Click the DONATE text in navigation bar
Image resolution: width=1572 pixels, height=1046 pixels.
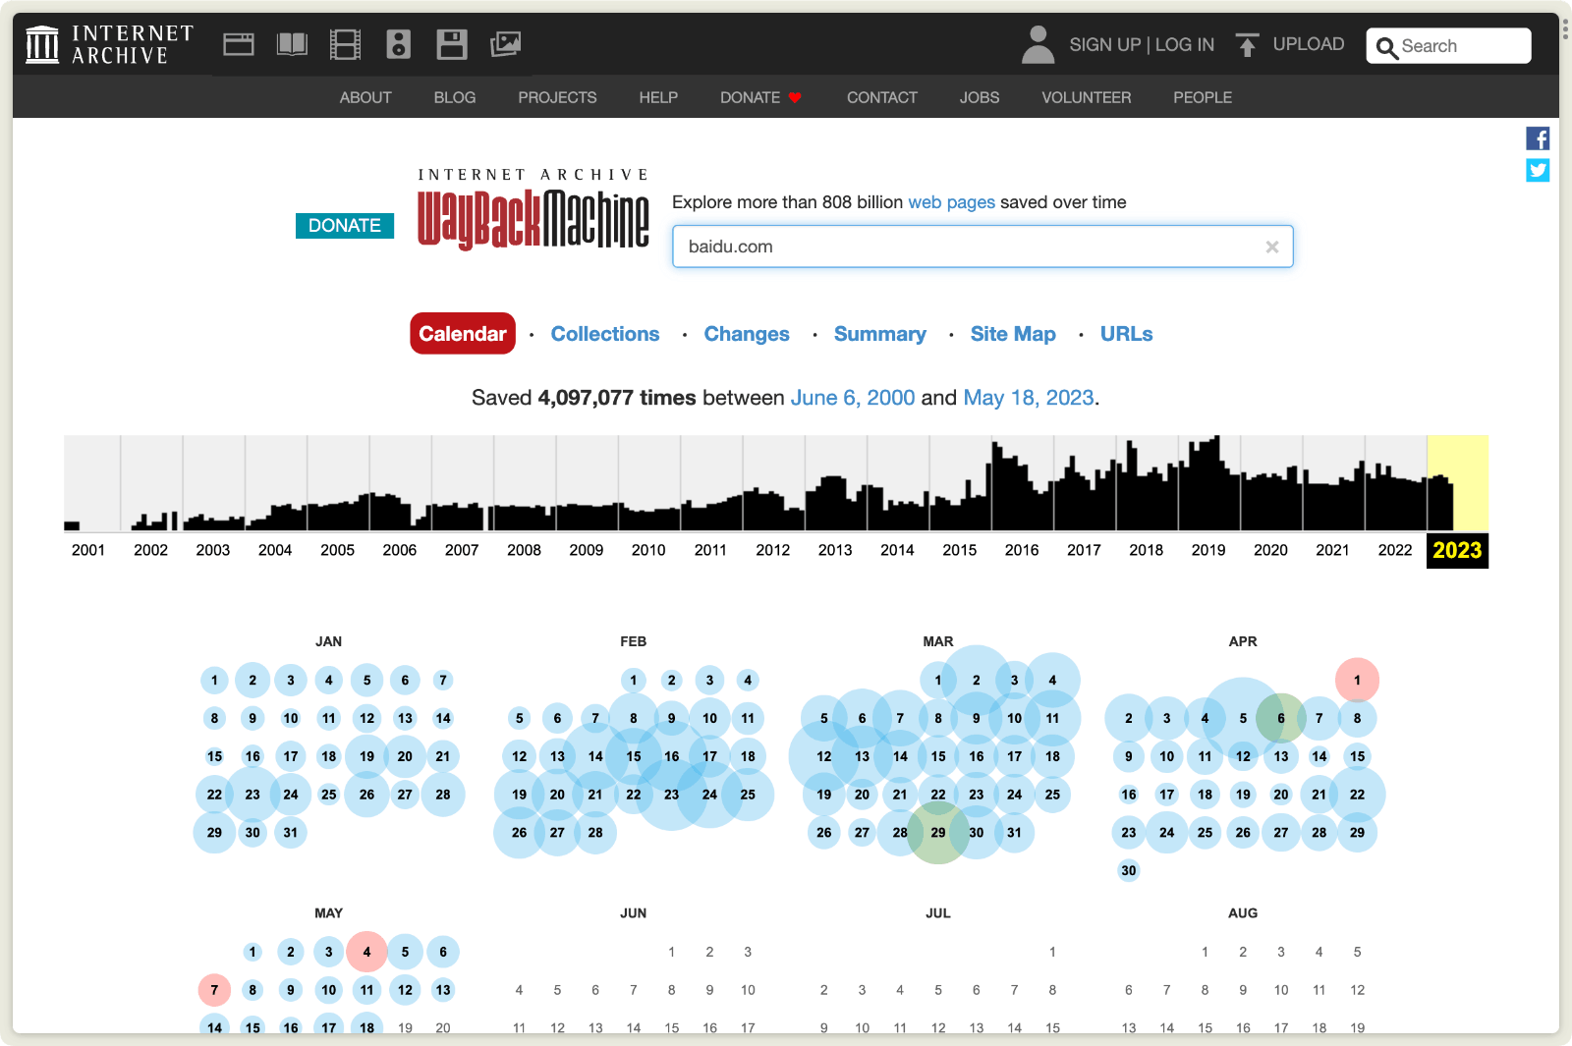[x=750, y=97]
